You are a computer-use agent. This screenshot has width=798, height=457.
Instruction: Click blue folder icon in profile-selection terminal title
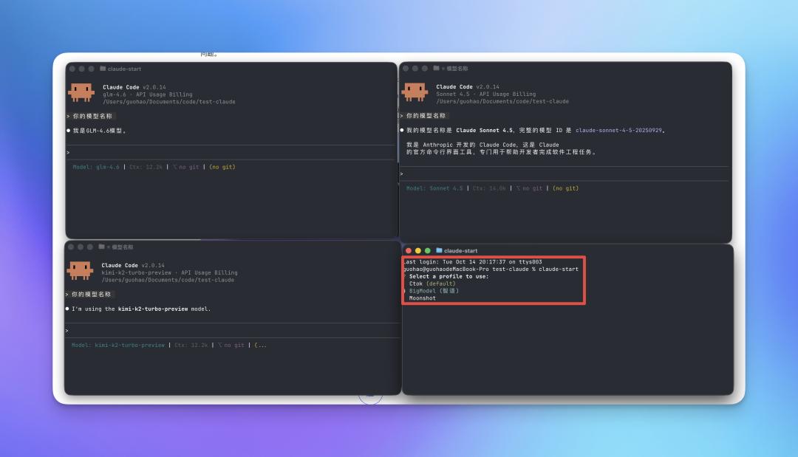(439, 250)
